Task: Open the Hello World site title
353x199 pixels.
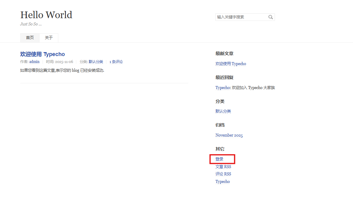Action: click(x=46, y=15)
